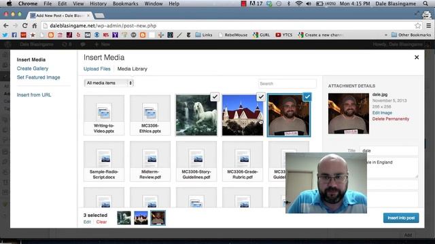Click the Insert into post button
This screenshot has width=435, height=244.
pos(401,218)
